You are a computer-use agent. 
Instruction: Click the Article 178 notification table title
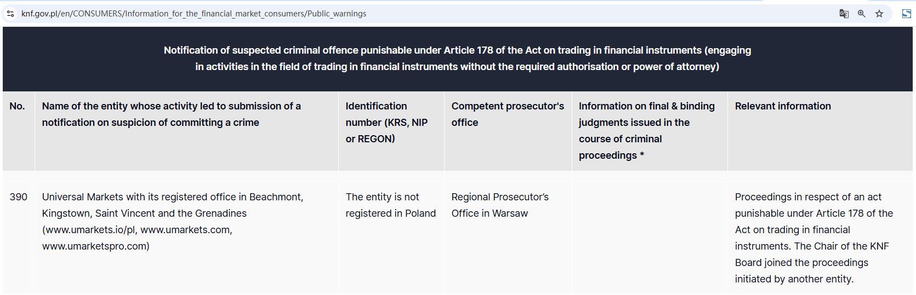457,59
